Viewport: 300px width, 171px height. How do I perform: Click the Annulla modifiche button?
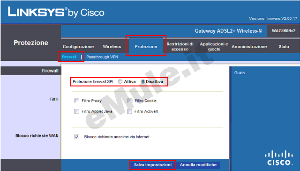(x=198, y=165)
